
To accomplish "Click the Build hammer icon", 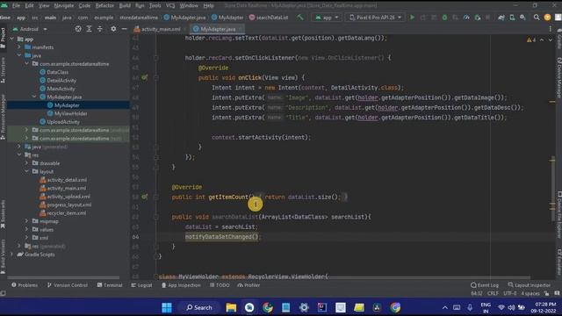I will point(300,18).
